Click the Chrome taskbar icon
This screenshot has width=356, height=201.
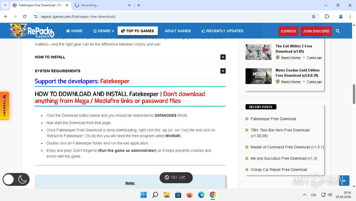[x=213, y=195]
